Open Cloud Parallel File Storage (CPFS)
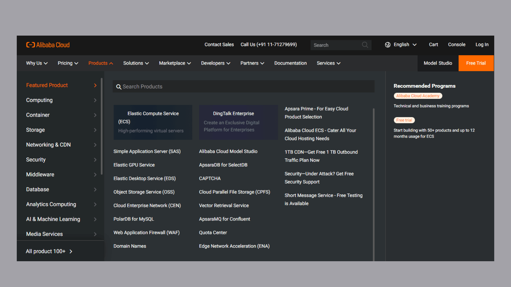 coord(234,192)
